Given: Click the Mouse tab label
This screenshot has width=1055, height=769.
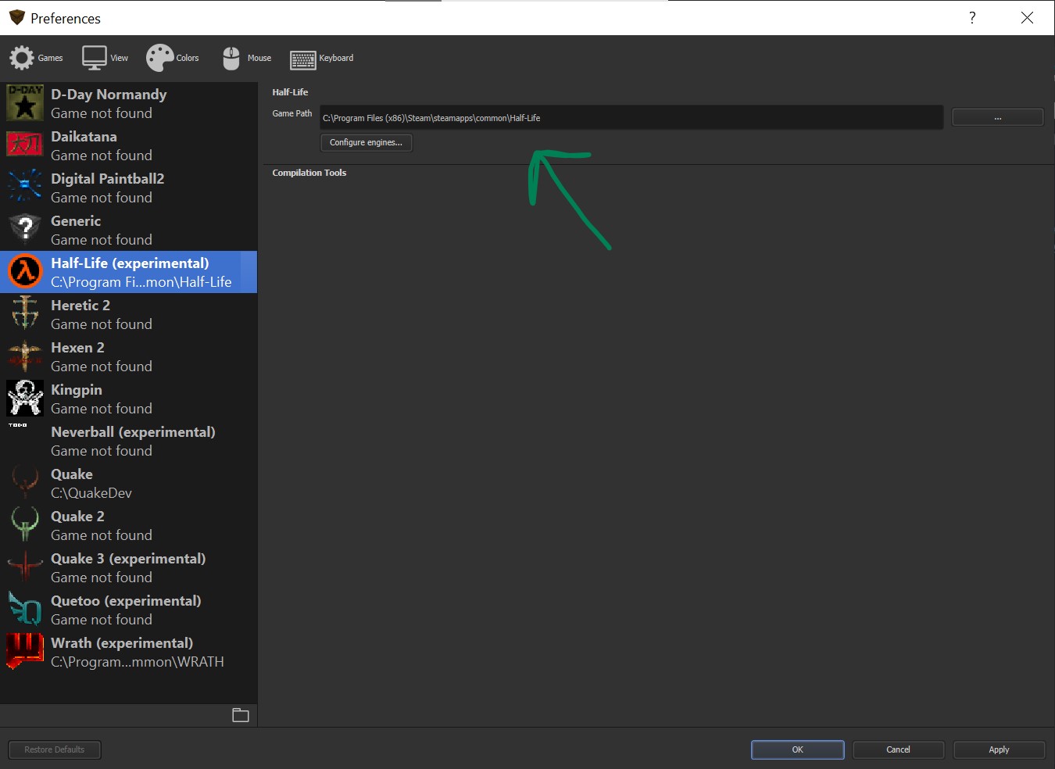Looking at the screenshot, I should pos(259,58).
